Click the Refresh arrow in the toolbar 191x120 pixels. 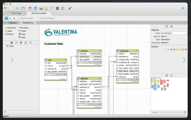point(5,8)
